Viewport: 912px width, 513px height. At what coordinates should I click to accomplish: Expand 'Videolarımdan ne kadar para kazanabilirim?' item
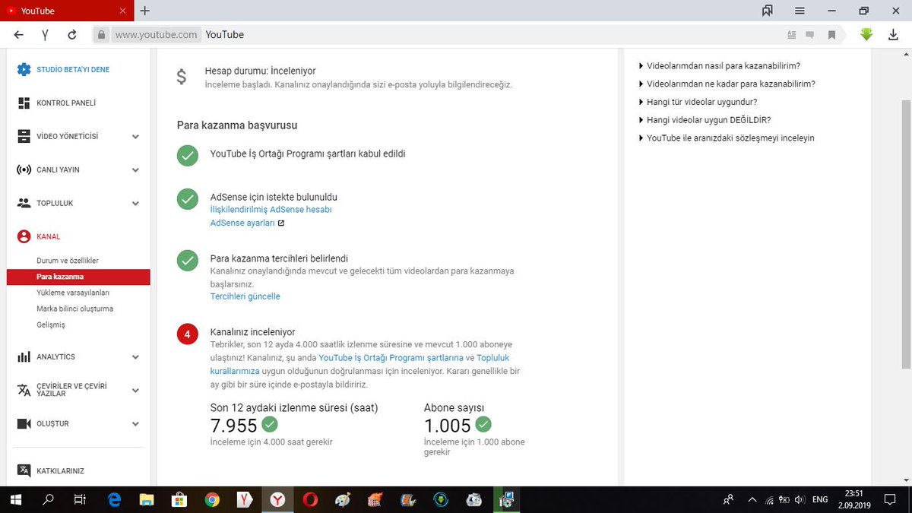727,84
